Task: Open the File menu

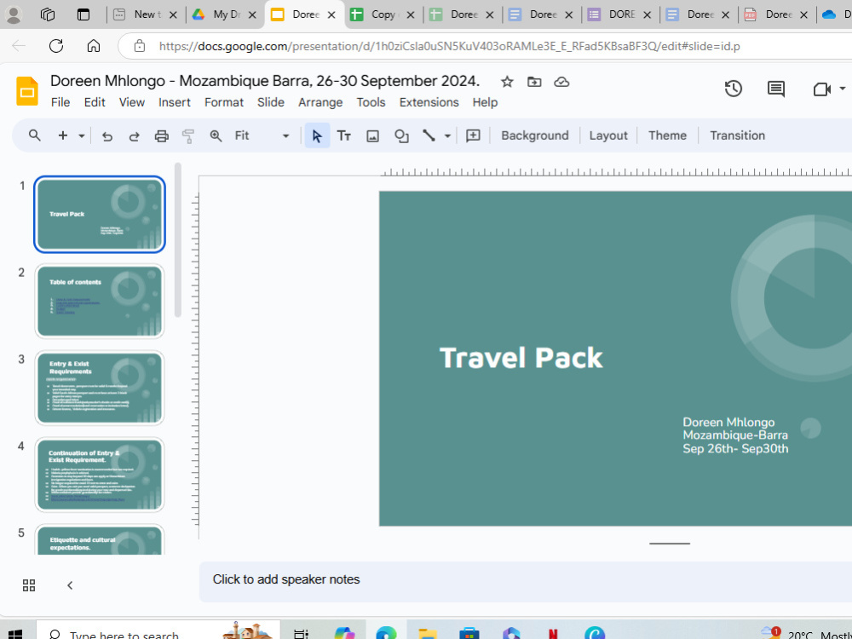Action: [x=60, y=102]
